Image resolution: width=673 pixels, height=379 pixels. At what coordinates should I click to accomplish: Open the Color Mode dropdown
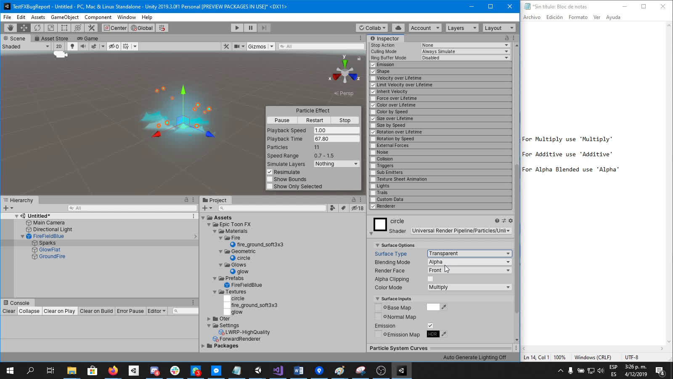click(x=469, y=287)
